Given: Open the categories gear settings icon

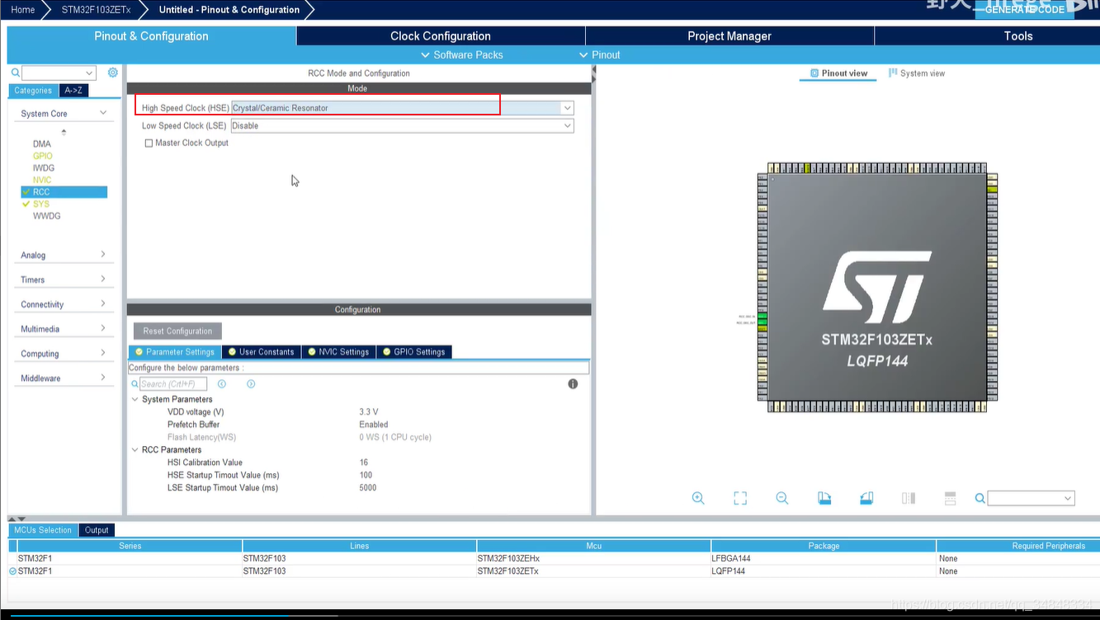Looking at the screenshot, I should tap(113, 73).
